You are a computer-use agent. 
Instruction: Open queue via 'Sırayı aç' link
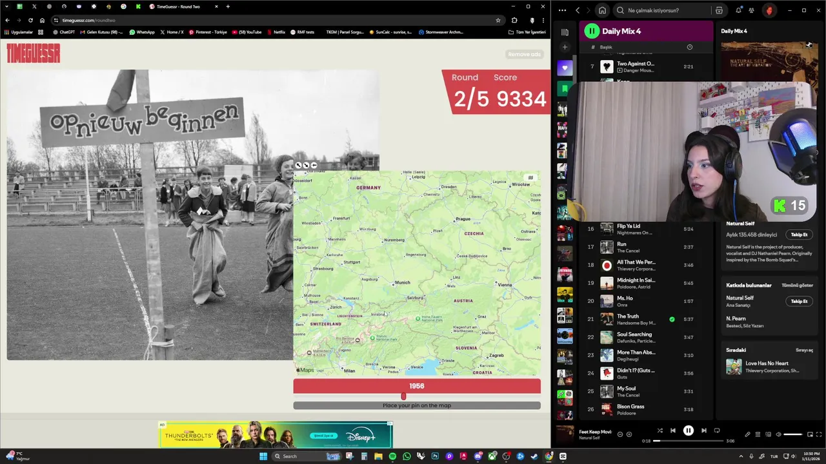(804, 350)
